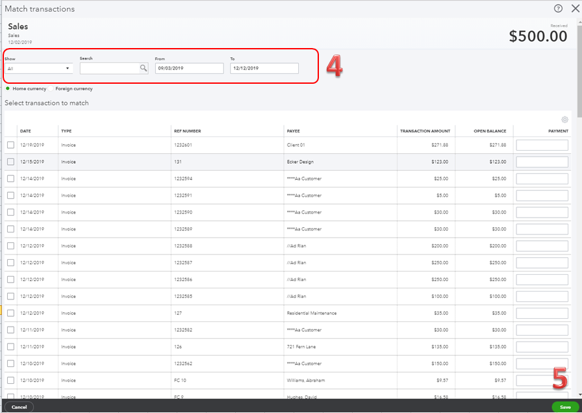Open table settings gear icon
Viewport: 582px width, 413px height.
564,119
